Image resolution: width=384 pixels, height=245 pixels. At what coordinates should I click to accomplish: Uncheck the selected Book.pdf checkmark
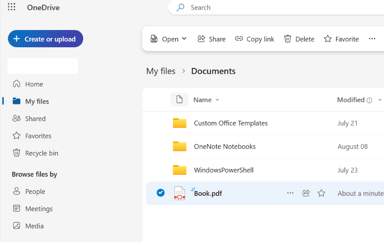[x=160, y=193]
